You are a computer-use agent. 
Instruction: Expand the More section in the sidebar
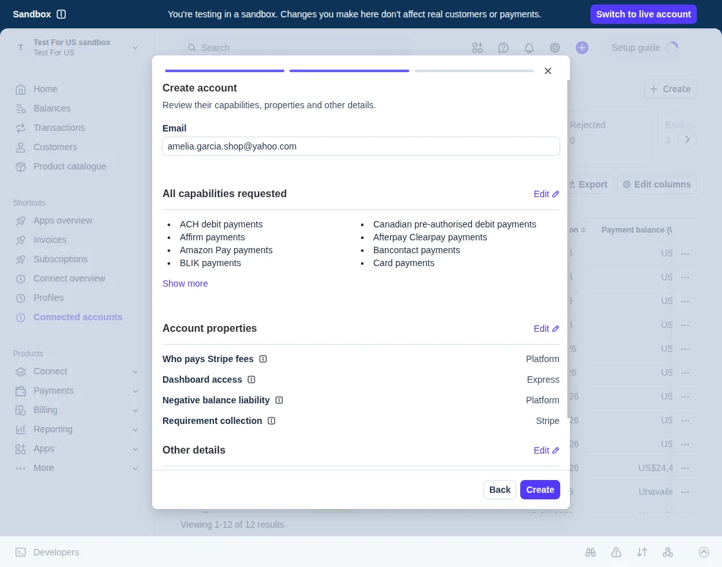pyautogui.click(x=135, y=468)
